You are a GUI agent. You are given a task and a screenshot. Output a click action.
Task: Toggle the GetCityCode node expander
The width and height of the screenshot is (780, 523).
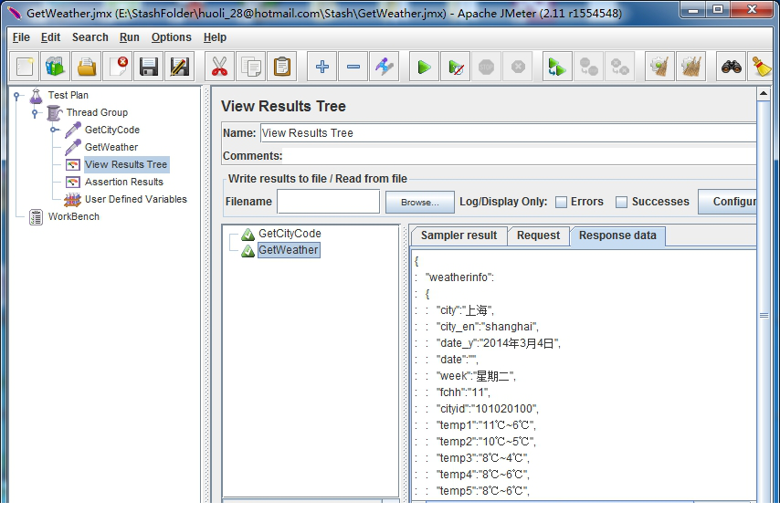[53, 131]
